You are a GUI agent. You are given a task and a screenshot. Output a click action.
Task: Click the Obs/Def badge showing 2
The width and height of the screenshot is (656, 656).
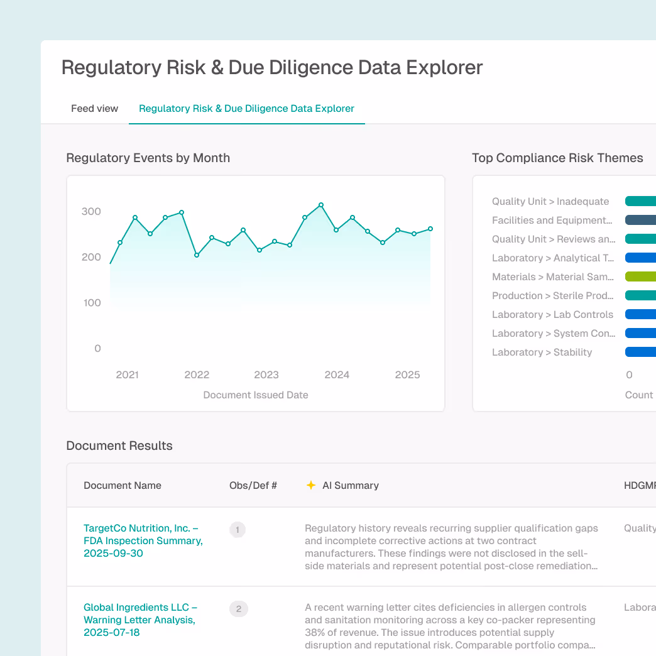coord(238,609)
